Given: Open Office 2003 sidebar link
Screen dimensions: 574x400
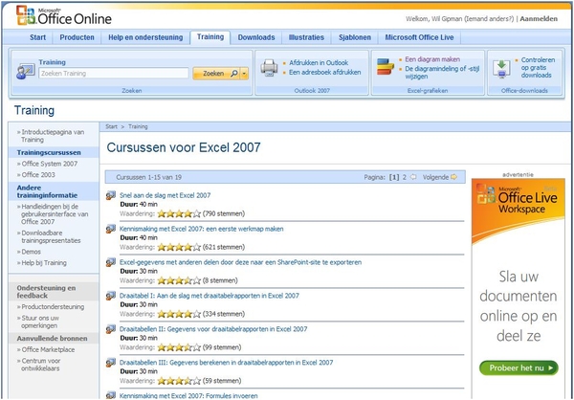Looking at the screenshot, I should tap(38, 175).
